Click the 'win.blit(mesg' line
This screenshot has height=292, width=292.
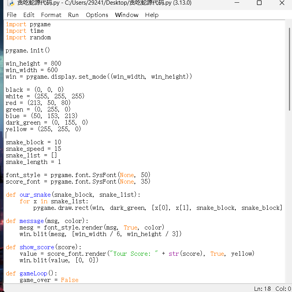click(x=101, y=234)
